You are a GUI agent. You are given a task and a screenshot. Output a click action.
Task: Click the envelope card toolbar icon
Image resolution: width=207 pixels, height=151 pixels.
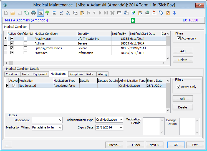119,13
